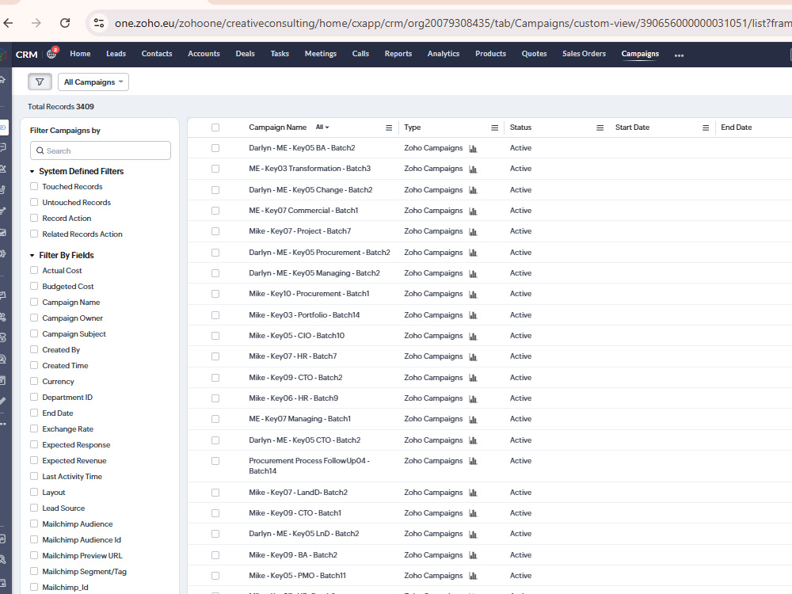The width and height of the screenshot is (792, 594).
Task: Navigate to the Analytics tab
Action: pos(444,54)
